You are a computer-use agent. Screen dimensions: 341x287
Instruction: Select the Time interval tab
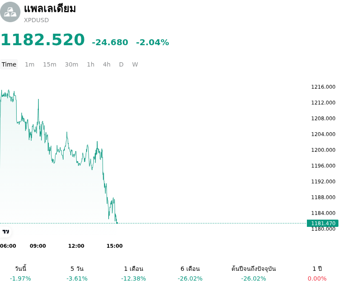(x=9, y=64)
